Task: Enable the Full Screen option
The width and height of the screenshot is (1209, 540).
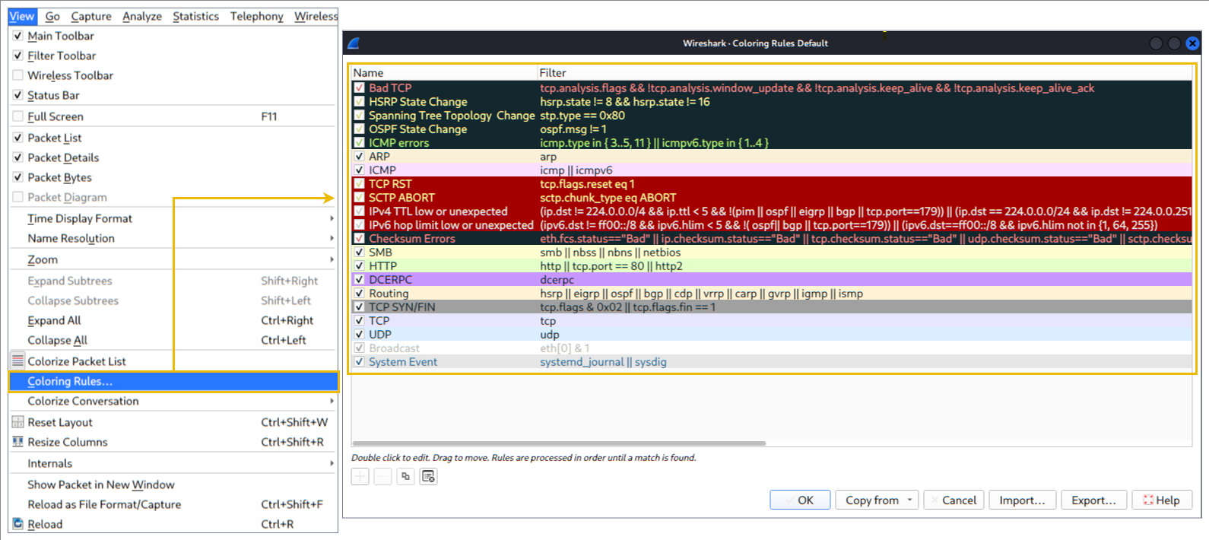Action: tap(18, 116)
